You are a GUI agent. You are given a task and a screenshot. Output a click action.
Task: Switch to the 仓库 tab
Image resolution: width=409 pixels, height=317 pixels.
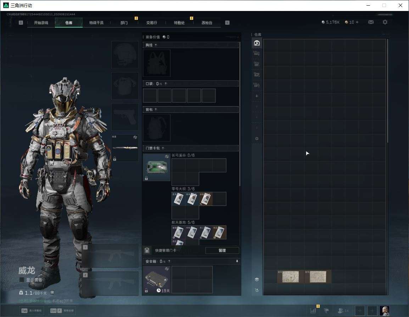coord(69,23)
